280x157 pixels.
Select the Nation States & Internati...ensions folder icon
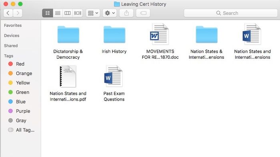pos(207,34)
